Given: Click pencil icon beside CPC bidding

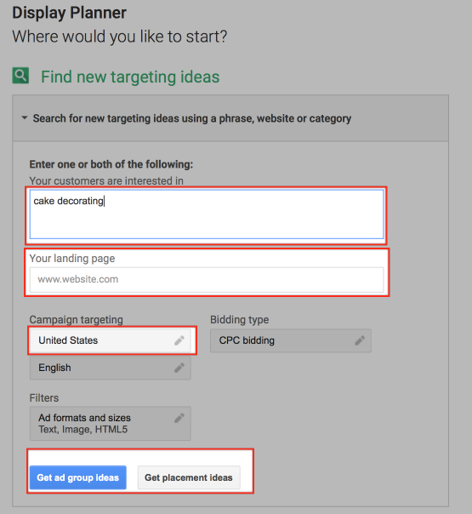Looking at the screenshot, I should point(360,340).
